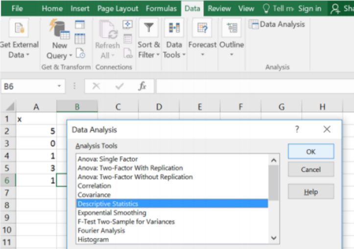Click cell A1 containing x
The width and height of the screenshot is (354, 249).
coord(36,119)
